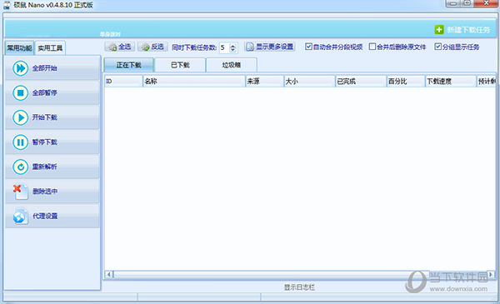This screenshot has height=304, width=500.
Task: Click 显示日志栏 to show log bar
Action: coord(299,287)
